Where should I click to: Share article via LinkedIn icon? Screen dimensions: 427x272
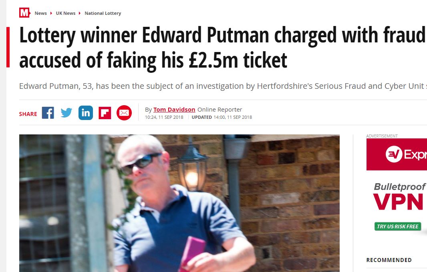(x=86, y=113)
